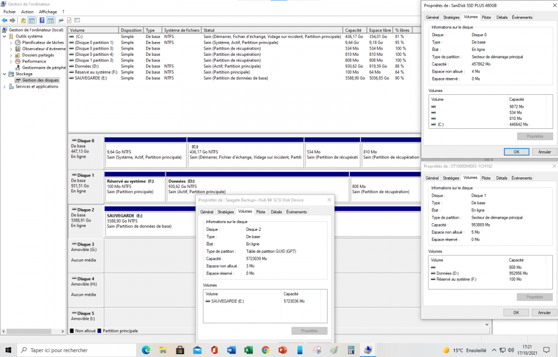The height and width of the screenshot is (357, 558).
Task: Click OK in the SanDisk SSD properties dialog
Action: point(516,152)
